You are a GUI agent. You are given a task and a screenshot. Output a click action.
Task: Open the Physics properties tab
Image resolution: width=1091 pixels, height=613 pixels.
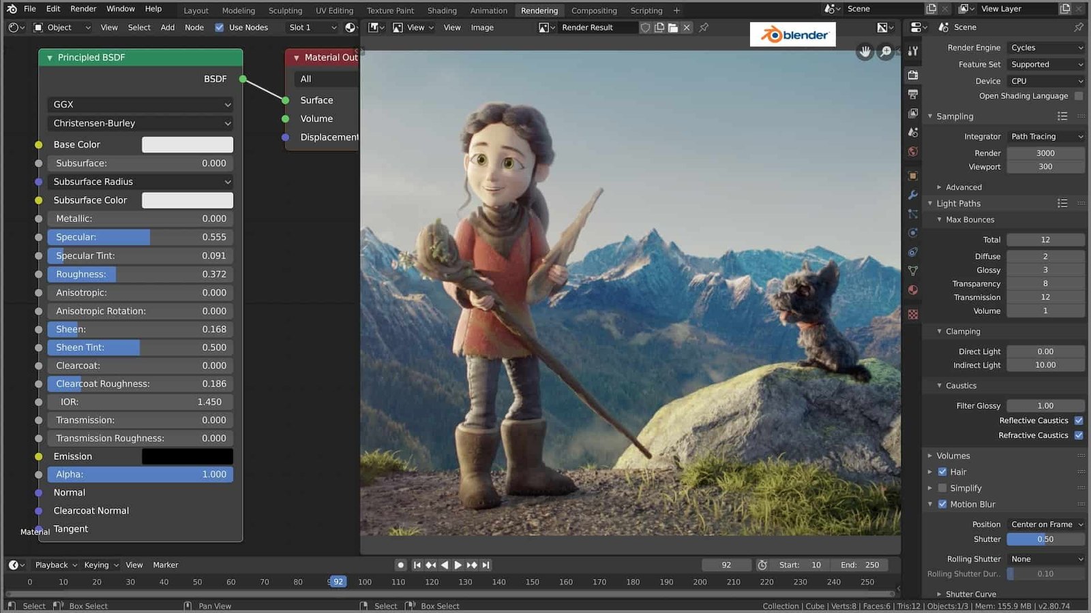click(x=913, y=233)
